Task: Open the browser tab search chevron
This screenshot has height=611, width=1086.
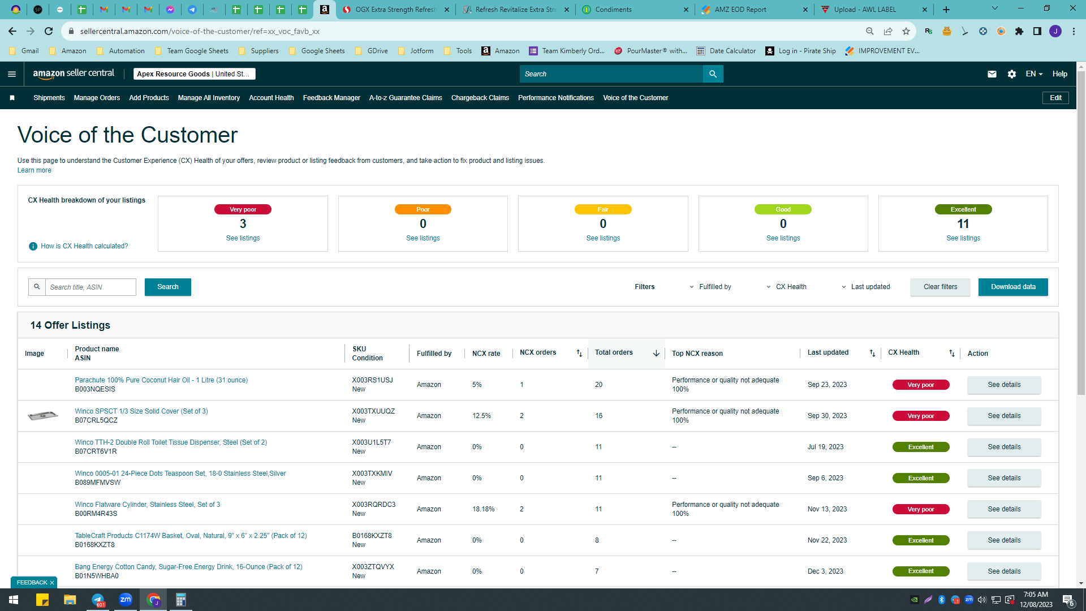Action: pos(995,8)
